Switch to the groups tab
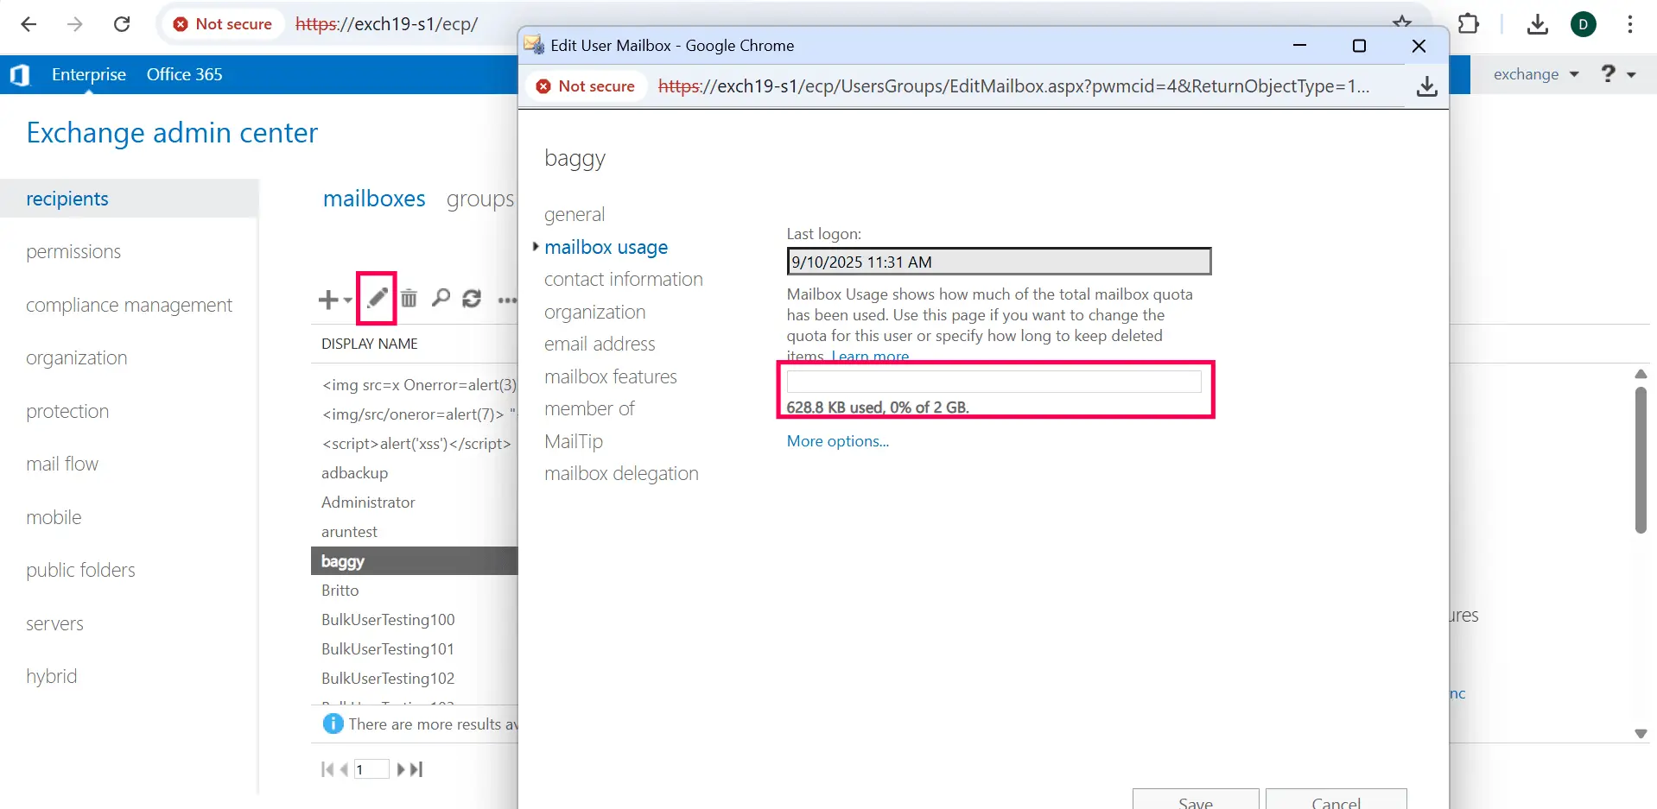Viewport: 1657px width, 809px height. (x=480, y=199)
